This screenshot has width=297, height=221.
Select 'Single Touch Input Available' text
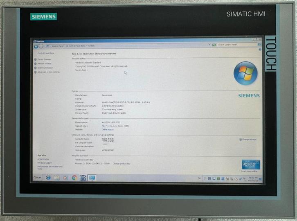[x=114, y=113]
